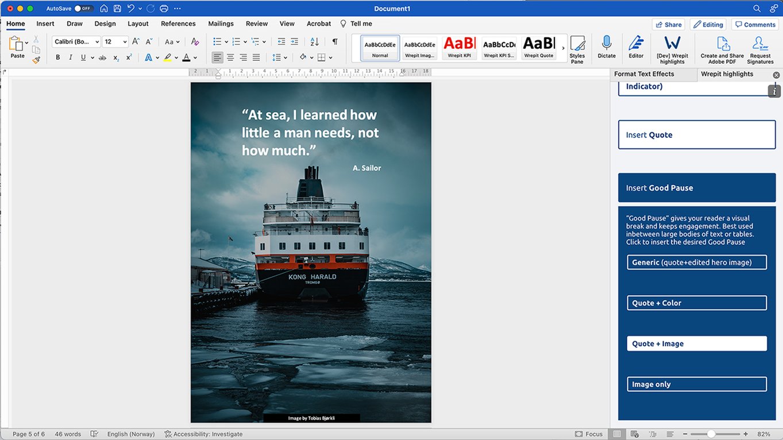Justify the paragraph text

pyautogui.click(x=256, y=57)
